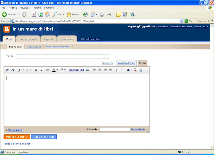Viewport: 214px width, 155px height.
Task: Open the Guida help link
Action: point(198,27)
